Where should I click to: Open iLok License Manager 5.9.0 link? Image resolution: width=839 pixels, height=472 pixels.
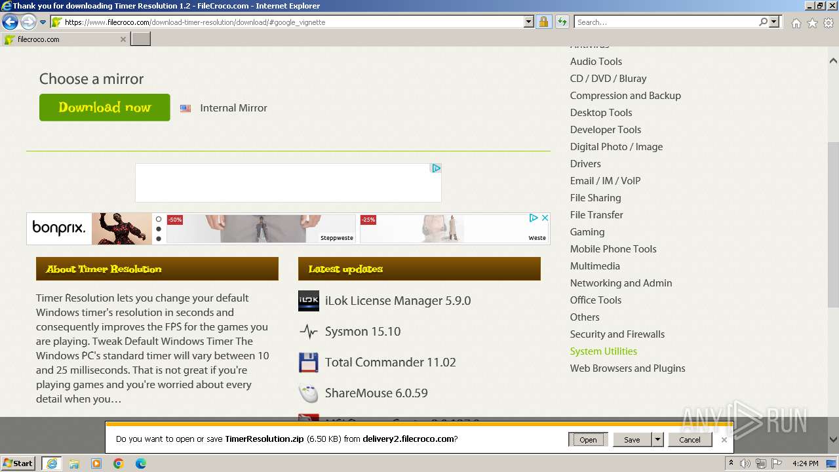pos(398,301)
